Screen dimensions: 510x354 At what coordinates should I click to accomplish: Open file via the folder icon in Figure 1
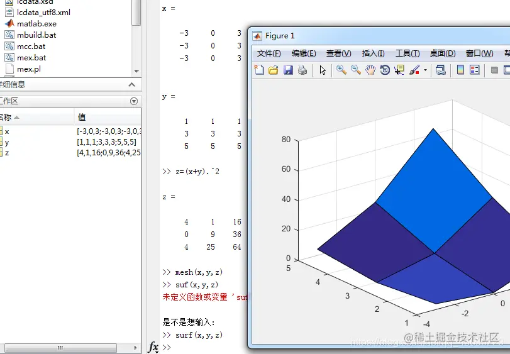click(273, 70)
